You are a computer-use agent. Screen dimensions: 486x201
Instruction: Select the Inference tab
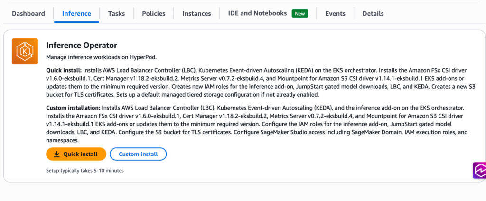tap(76, 13)
